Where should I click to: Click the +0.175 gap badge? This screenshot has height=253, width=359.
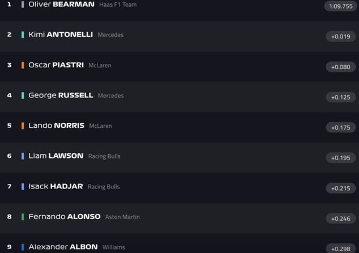point(340,127)
